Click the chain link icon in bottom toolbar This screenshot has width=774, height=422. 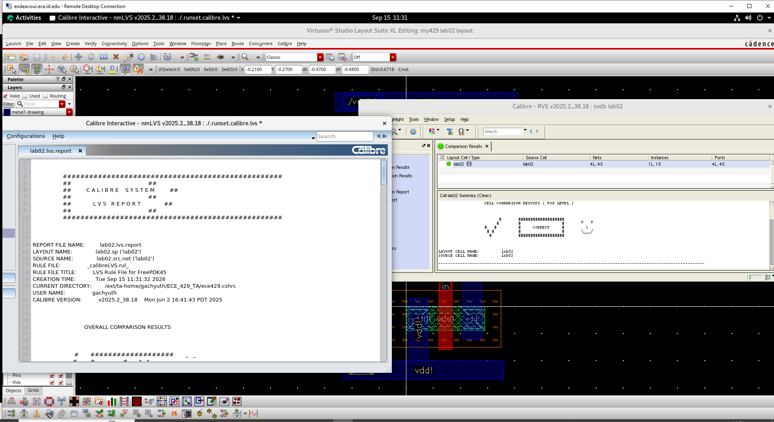point(61,414)
